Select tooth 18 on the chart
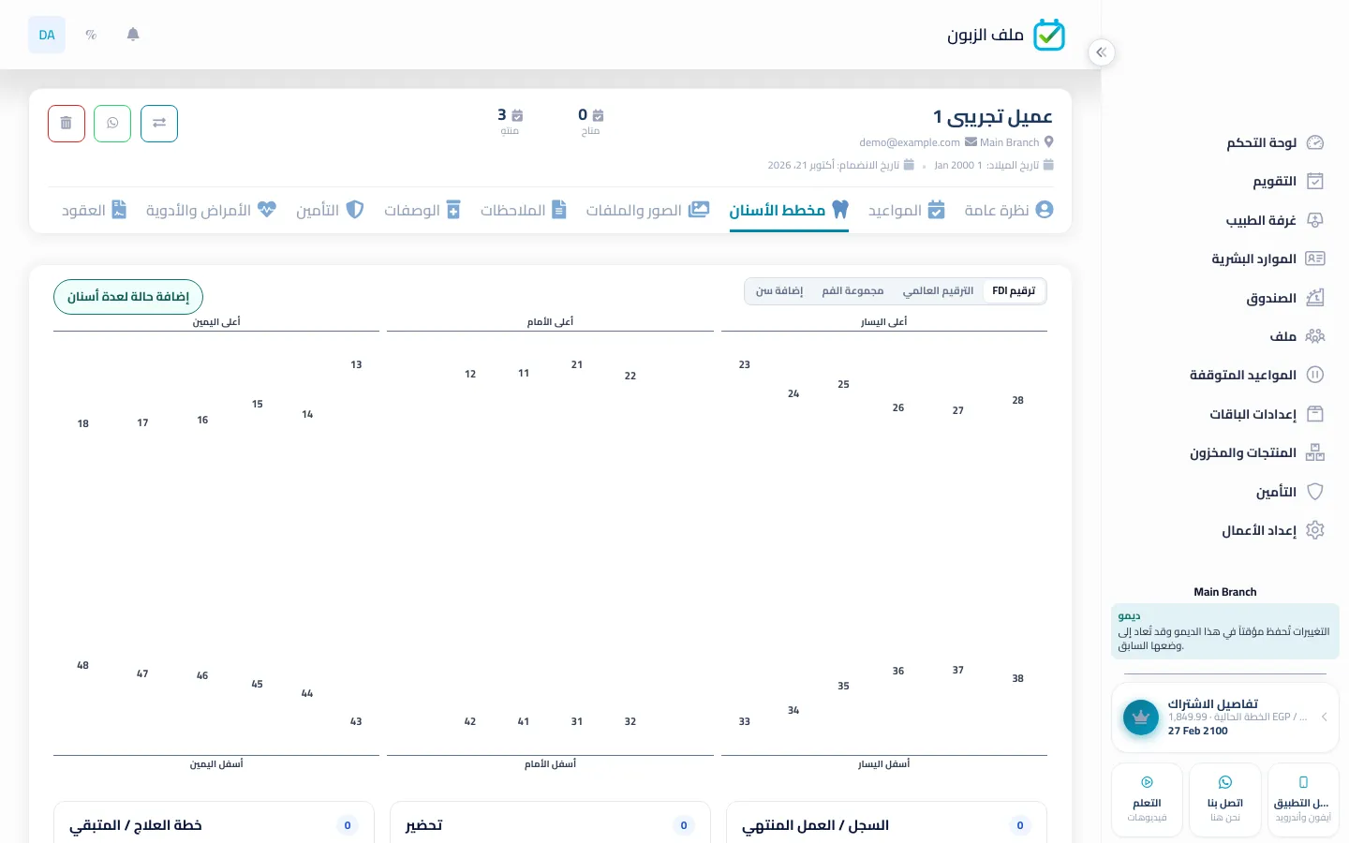 click(x=83, y=423)
